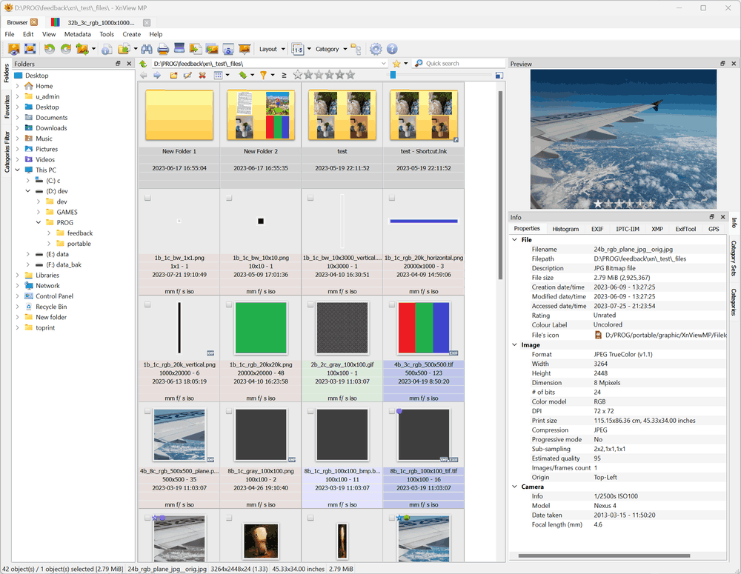Tick checkbox on 1b_1c_bw_1x1.png thumbnail
Viewport: 741px width, 574px height.
(147, 198)
